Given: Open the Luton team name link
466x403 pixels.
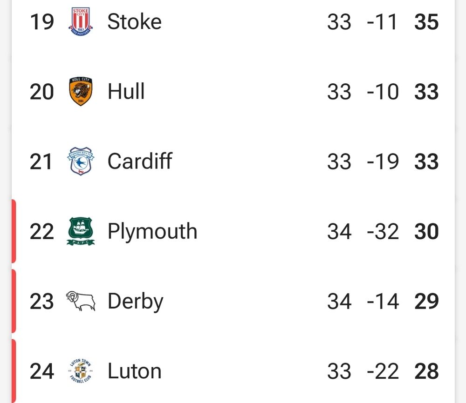Looking at the screenshot, I should coord(134,371).
